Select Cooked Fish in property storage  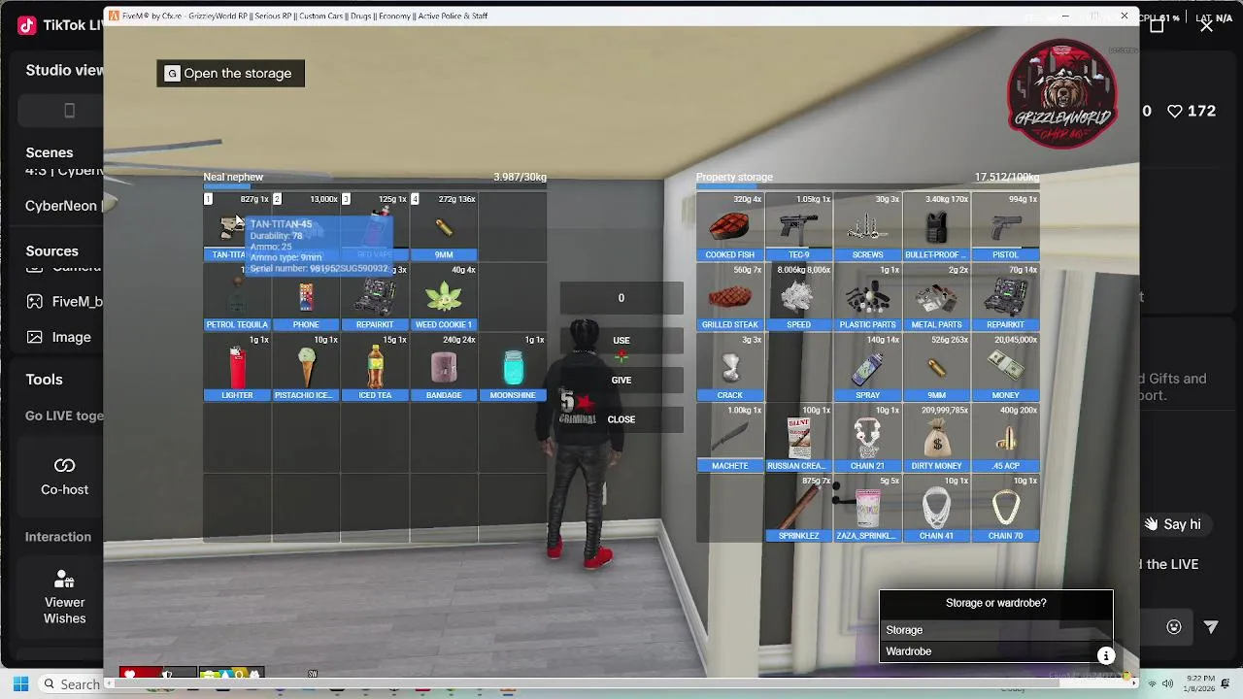pos(729,227)
